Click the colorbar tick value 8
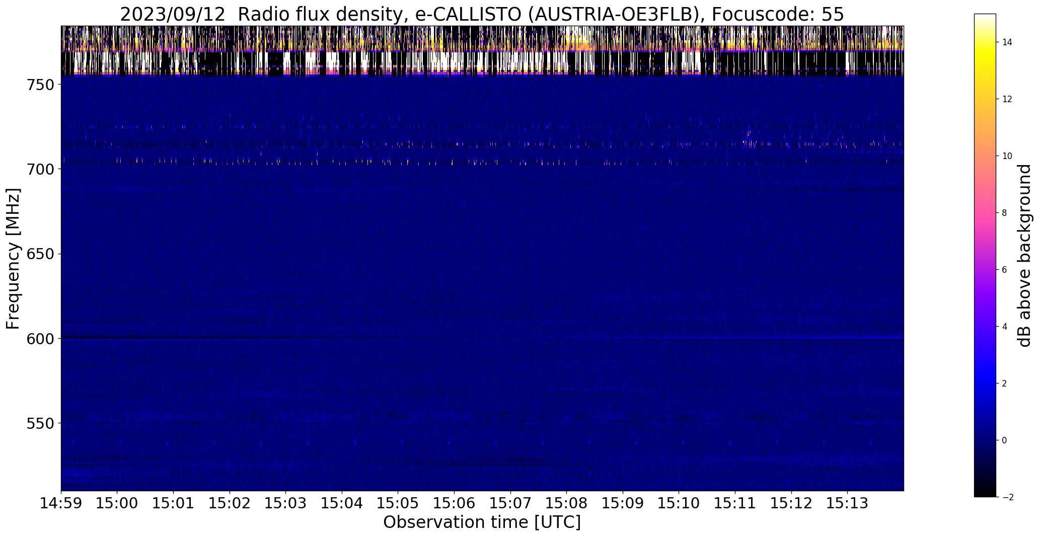This screenshot has width=1040, height=537. pyautogui.click(x=1005, y=213)
